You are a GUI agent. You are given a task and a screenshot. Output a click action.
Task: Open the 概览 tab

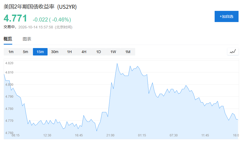pos(8,39)
